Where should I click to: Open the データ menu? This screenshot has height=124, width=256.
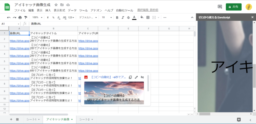tap(72, 11)
